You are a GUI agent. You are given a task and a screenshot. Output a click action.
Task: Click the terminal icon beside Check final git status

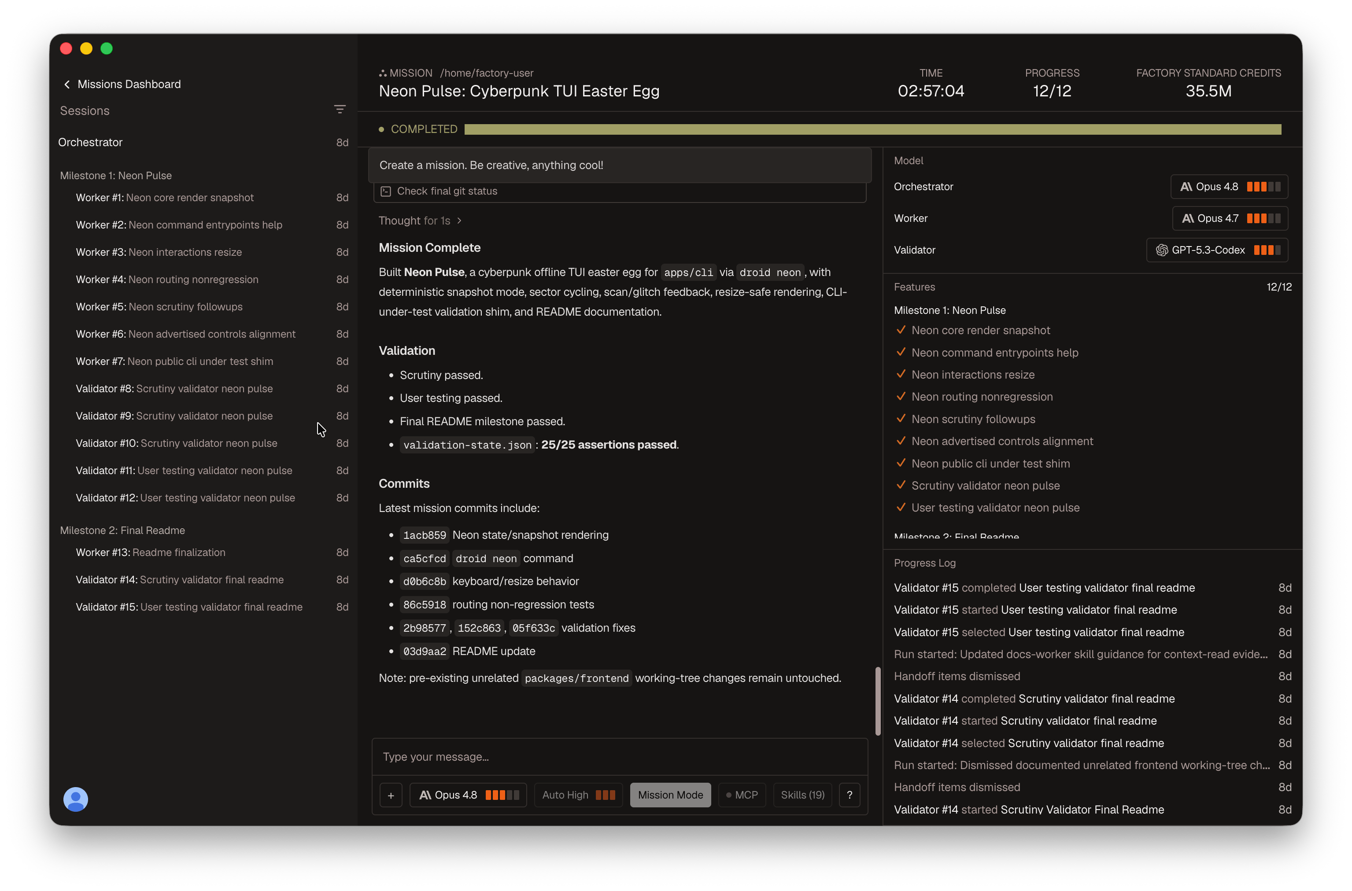385,191
